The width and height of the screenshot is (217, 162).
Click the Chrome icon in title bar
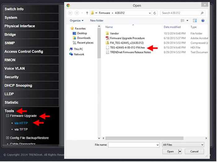(x=68, y=5)
